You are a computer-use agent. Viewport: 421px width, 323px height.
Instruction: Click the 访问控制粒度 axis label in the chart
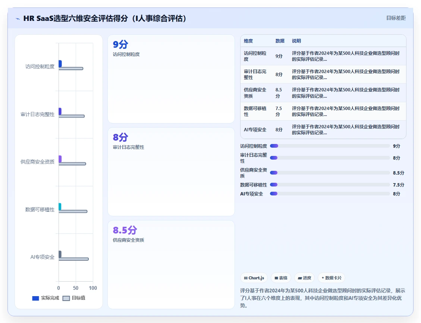pos(40,66)
